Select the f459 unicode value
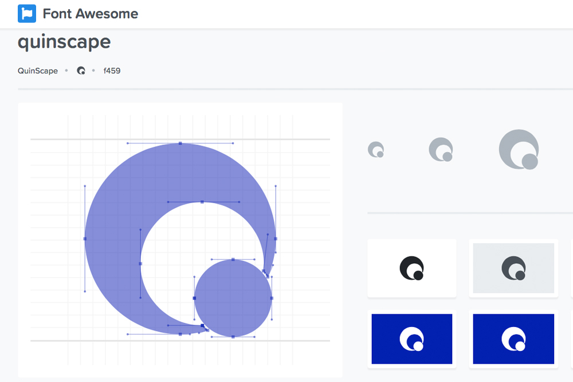This screenshot has width=573, height=382. pos(112,71)
